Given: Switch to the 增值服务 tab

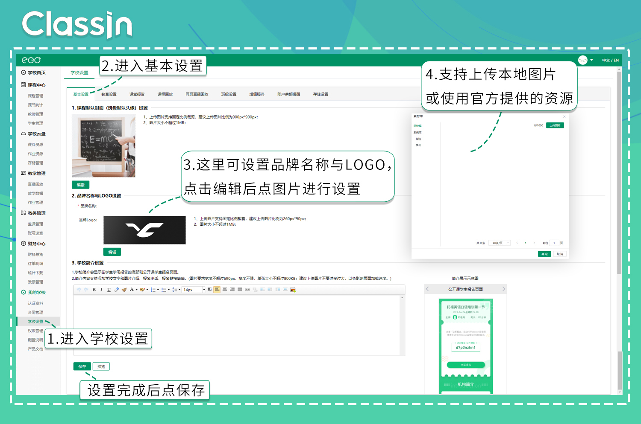Looking at the screenshot, I should coord(257,94).
